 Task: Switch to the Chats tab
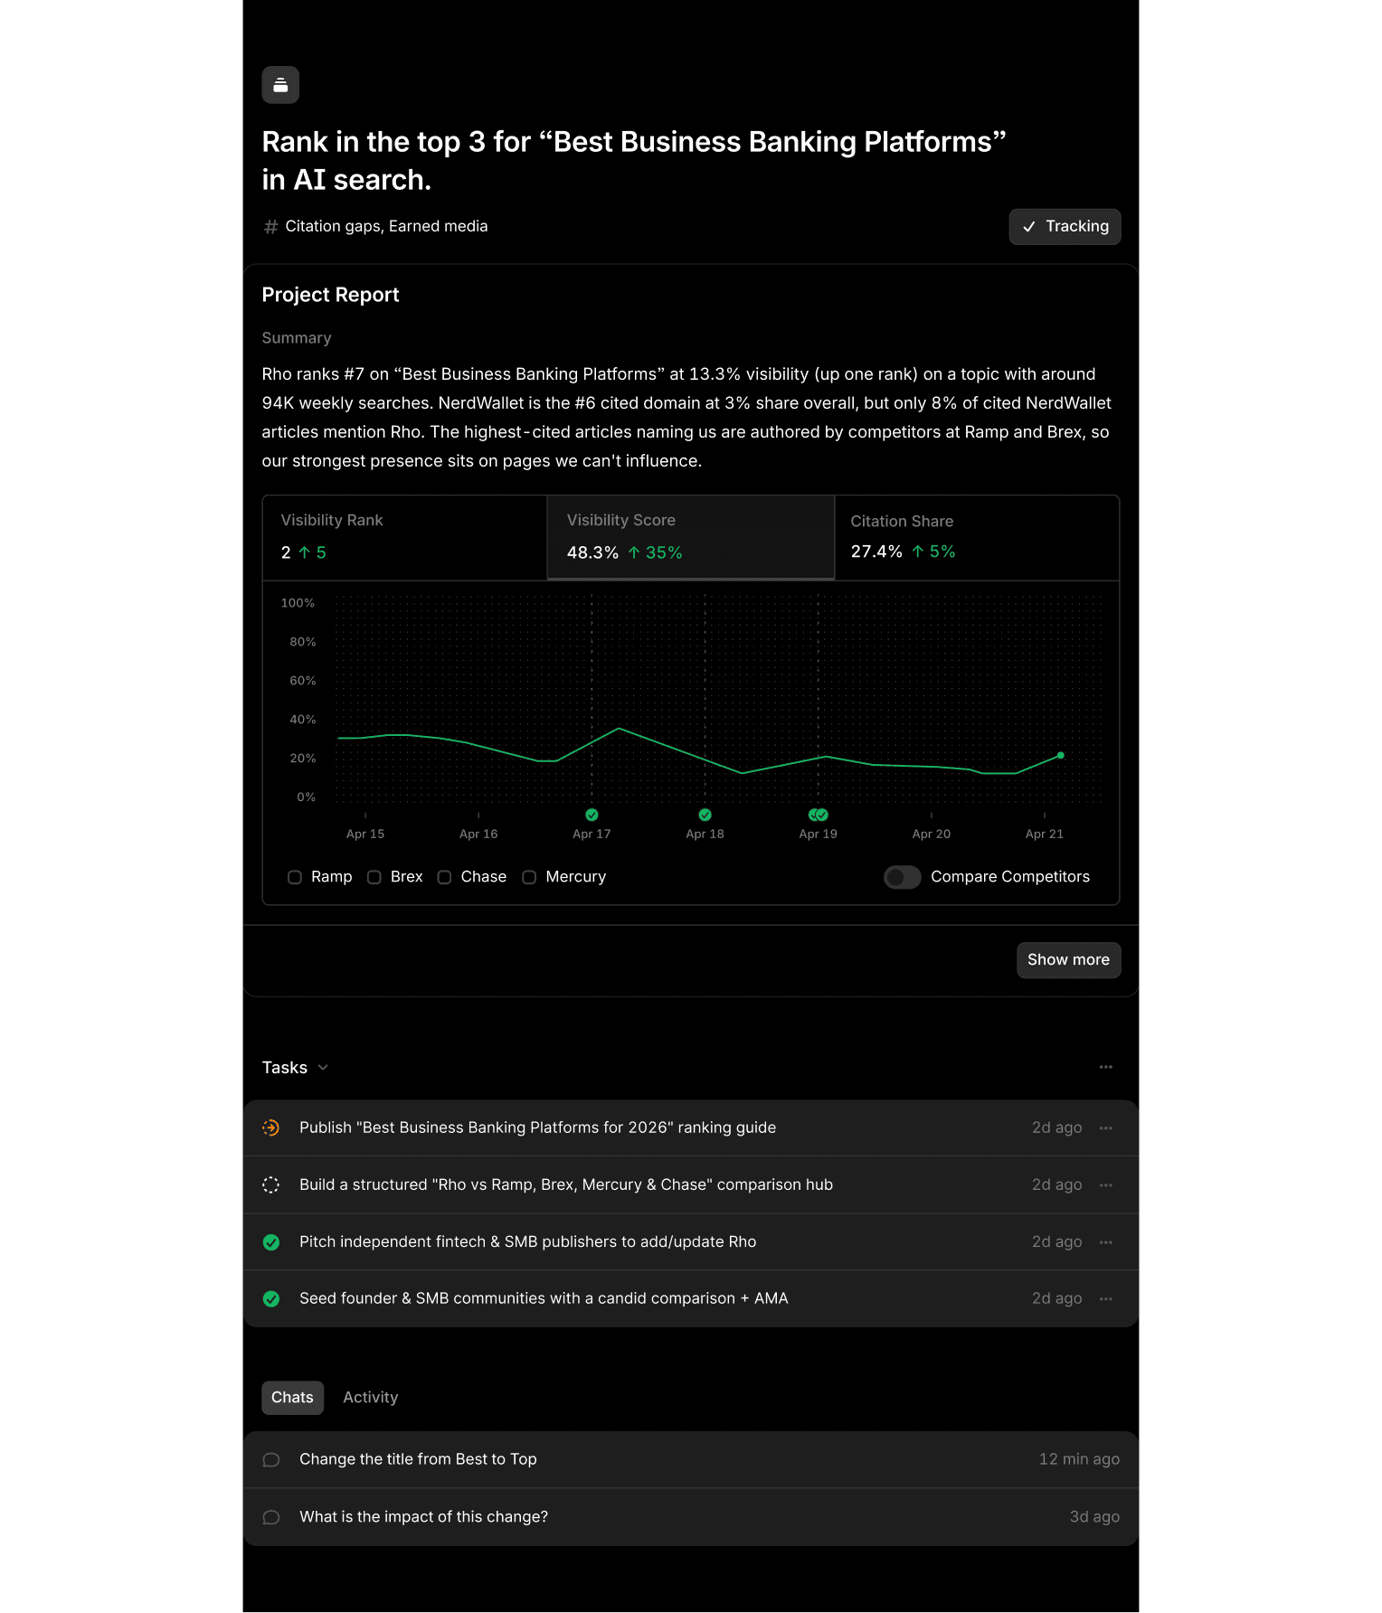pyautogui.click(x=292, y=1398)
